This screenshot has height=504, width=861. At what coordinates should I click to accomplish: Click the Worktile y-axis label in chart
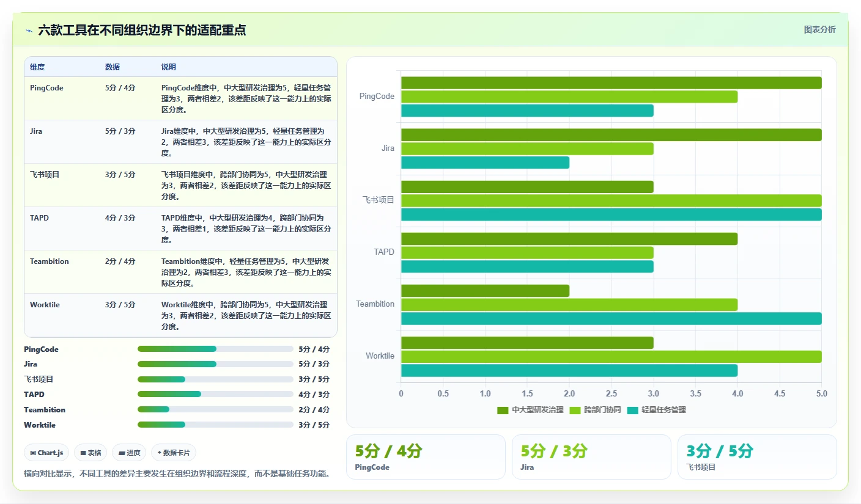(380, 356)
